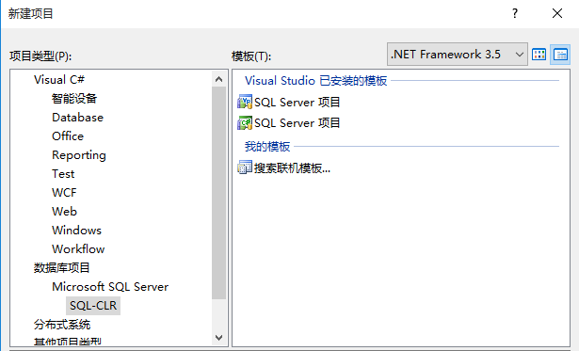Choose Database under Visual C#

click(x=77, y=118)
